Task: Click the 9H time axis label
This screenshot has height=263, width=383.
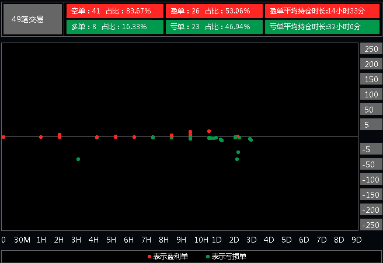Action: point(181,240)
